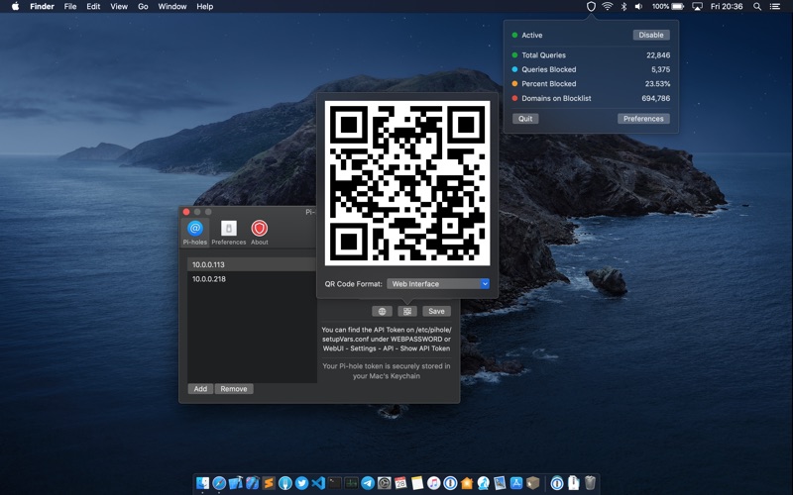Quit the app from the status popup
The image size is (793, 495).
(x=525, y=119)
